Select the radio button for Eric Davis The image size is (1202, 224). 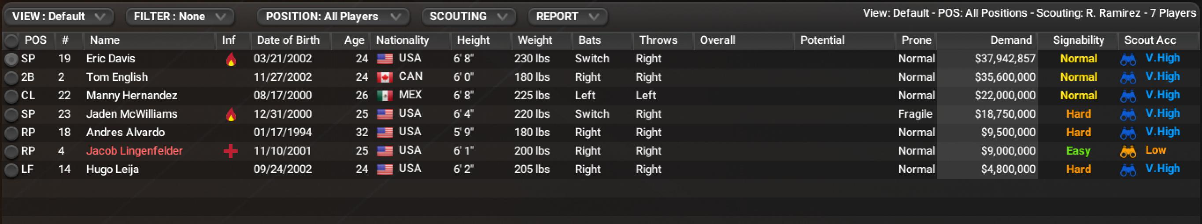coord(11,59)
